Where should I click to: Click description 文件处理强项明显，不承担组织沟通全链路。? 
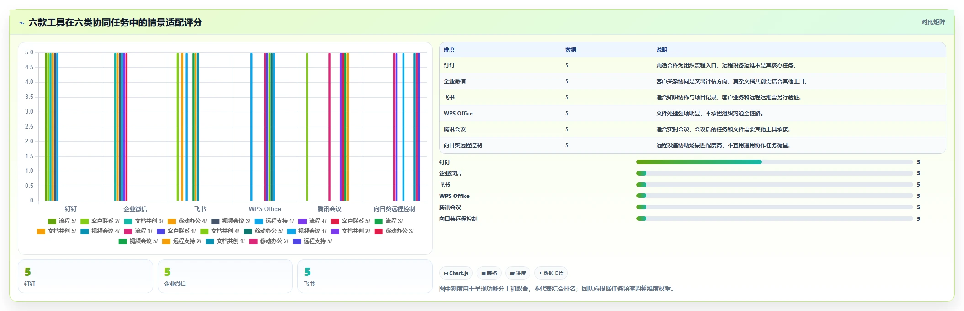710,114
